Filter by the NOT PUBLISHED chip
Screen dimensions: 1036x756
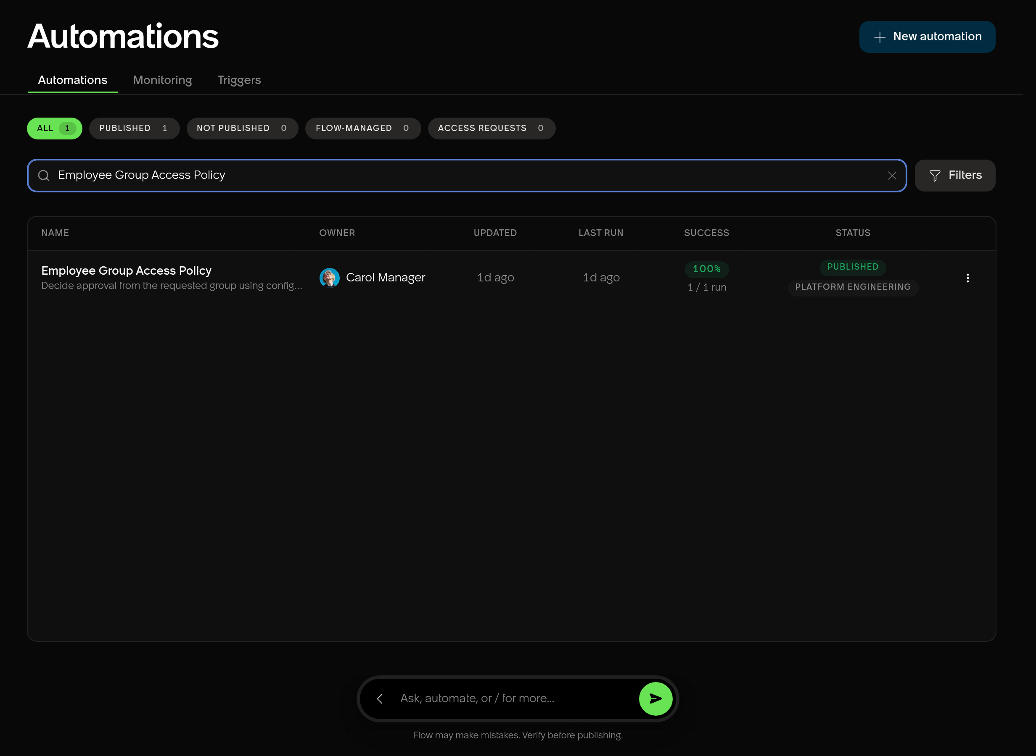[x=242, y=129]
